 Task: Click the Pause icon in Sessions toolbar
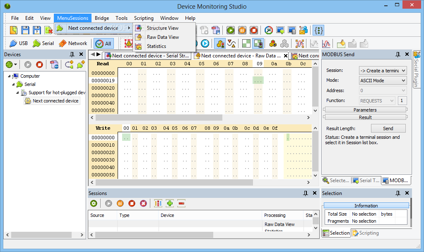120,203
